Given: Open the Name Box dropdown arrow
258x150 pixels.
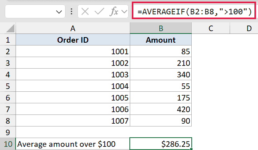Looking at the screenshot, I should click(59, 12).
